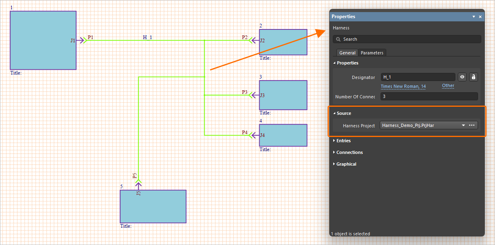The image size is (495, 245).
Task: Expand the Entries section
Action: pos(334,141)
